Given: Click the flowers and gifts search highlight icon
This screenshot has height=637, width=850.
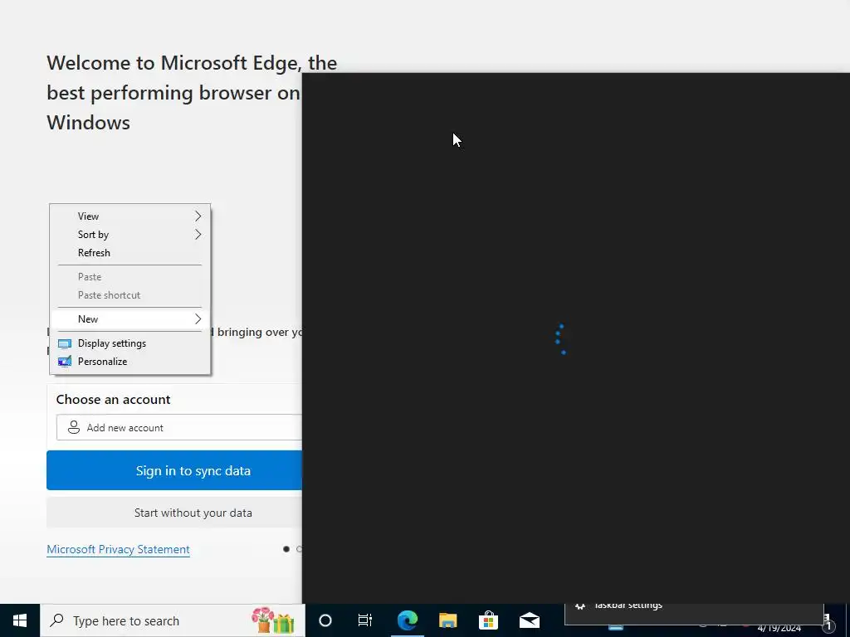Looking at the screenshot, I should 272,620.
